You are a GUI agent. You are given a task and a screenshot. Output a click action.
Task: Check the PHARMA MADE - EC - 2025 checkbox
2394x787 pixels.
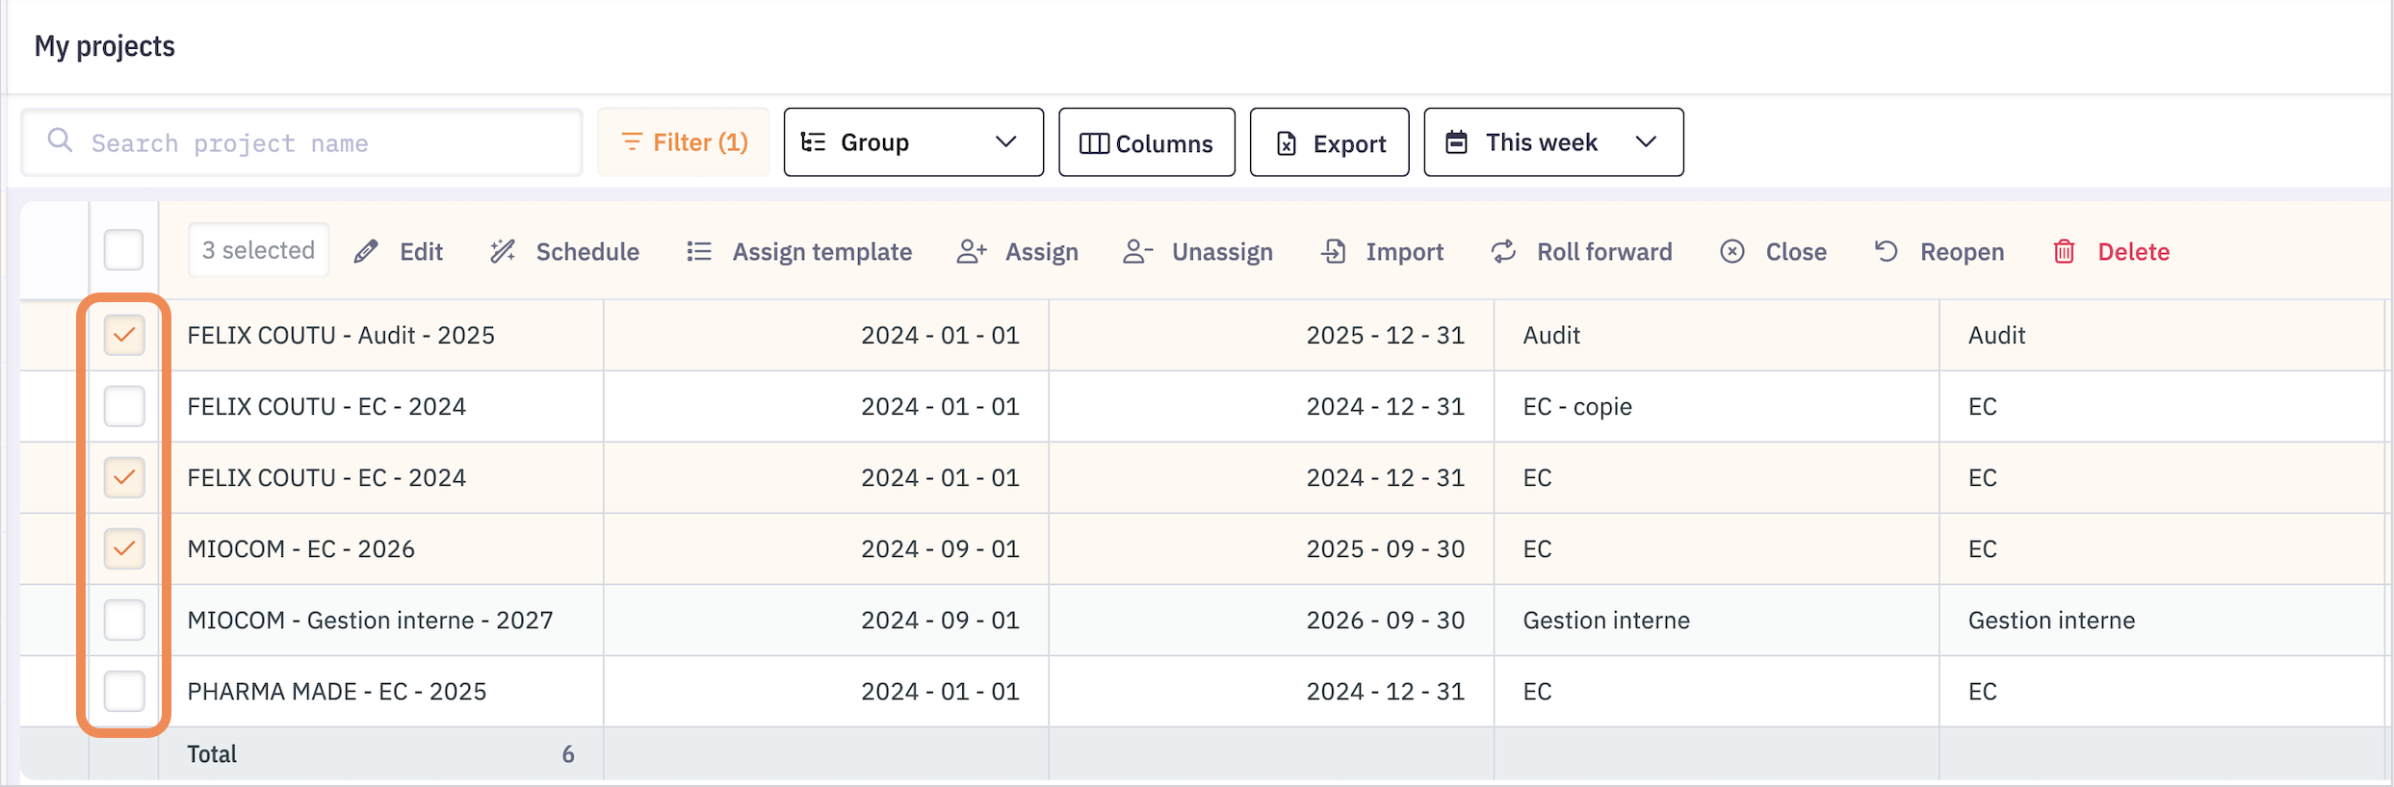(x=124, y=692)
